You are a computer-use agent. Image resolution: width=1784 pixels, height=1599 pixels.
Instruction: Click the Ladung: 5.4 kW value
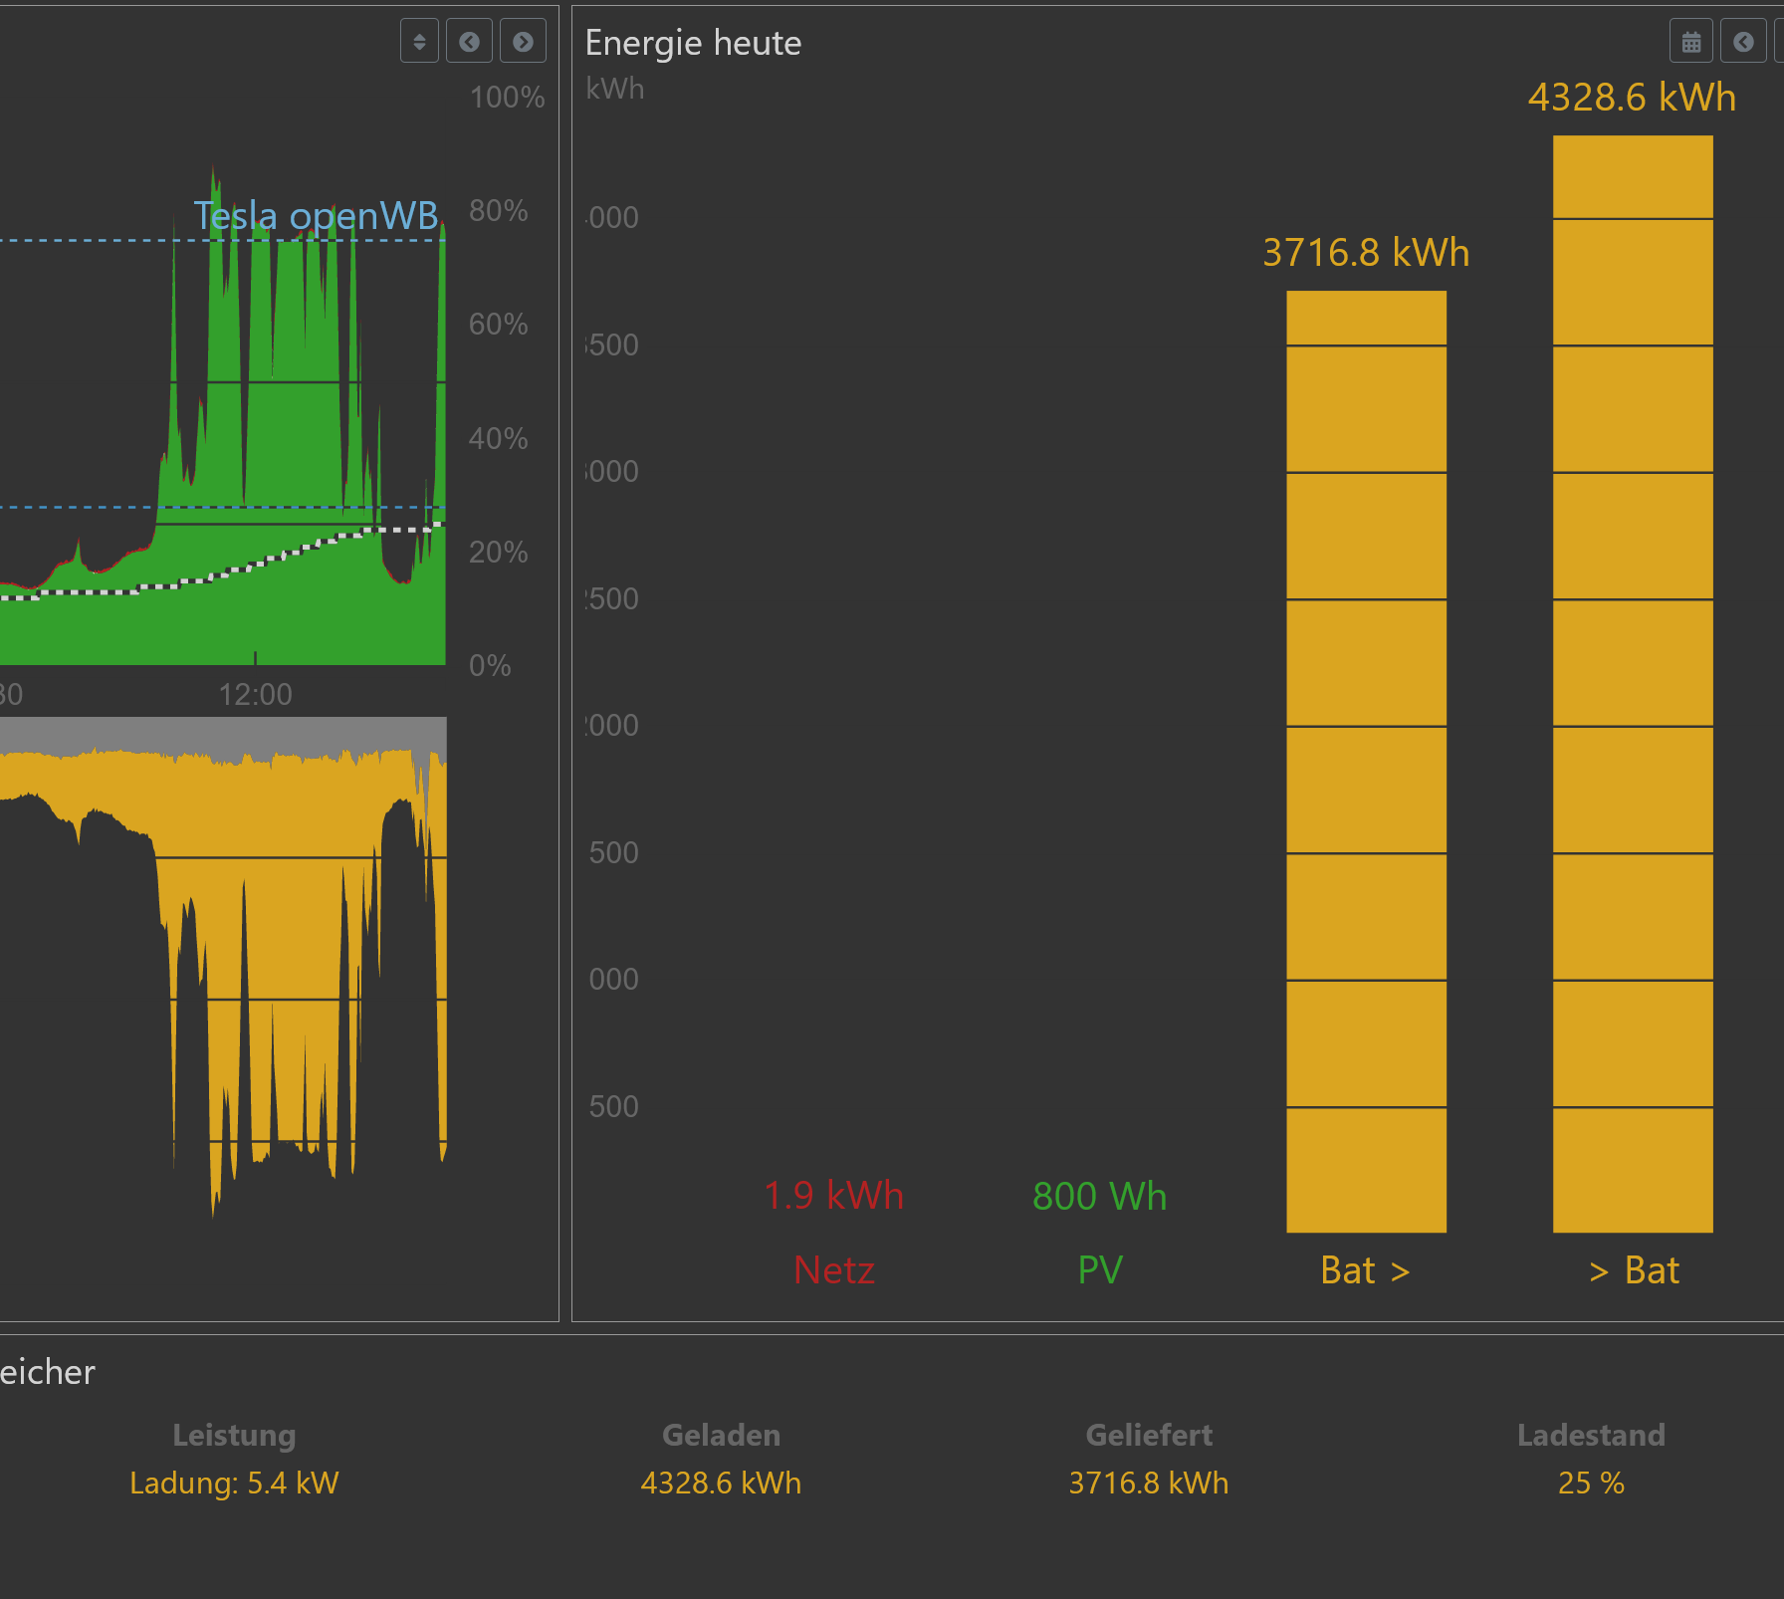(234, 1483)
